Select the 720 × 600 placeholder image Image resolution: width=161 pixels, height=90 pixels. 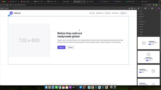30,40
